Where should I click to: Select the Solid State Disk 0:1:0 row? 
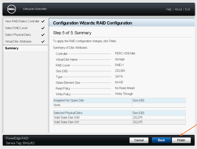tap(119, 118)
